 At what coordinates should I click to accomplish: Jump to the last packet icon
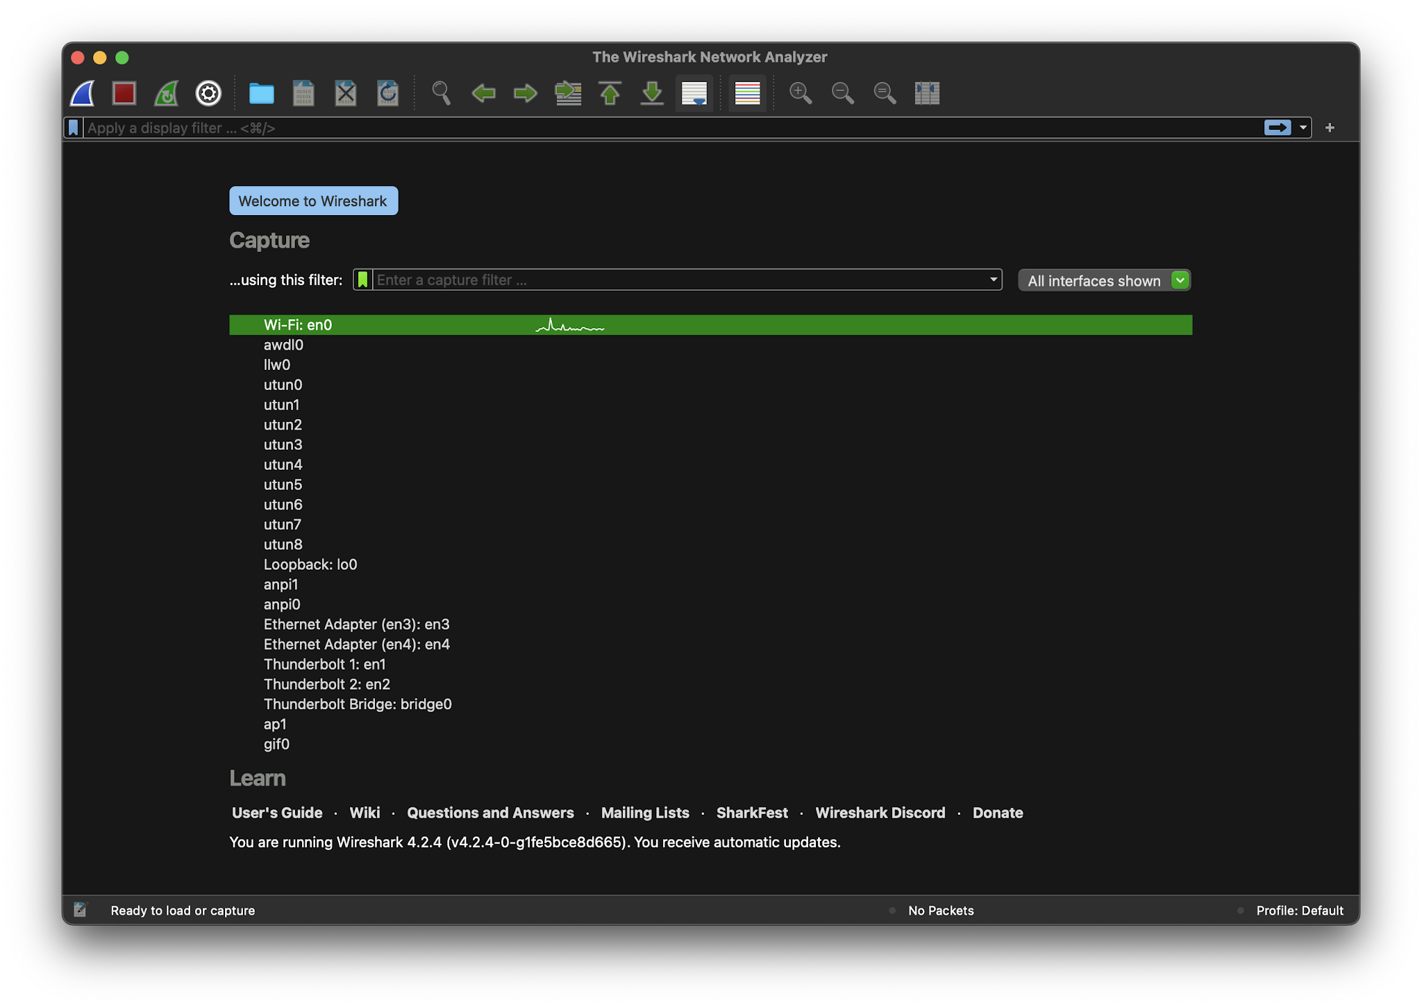tap(652, 93)
